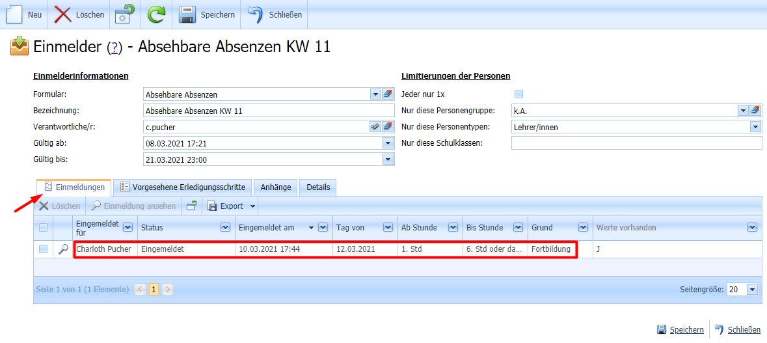Clear the Formular field with eraser icon
Image resolution: width=767 pixels, height=343 pixels.
(x=388, y=94)
